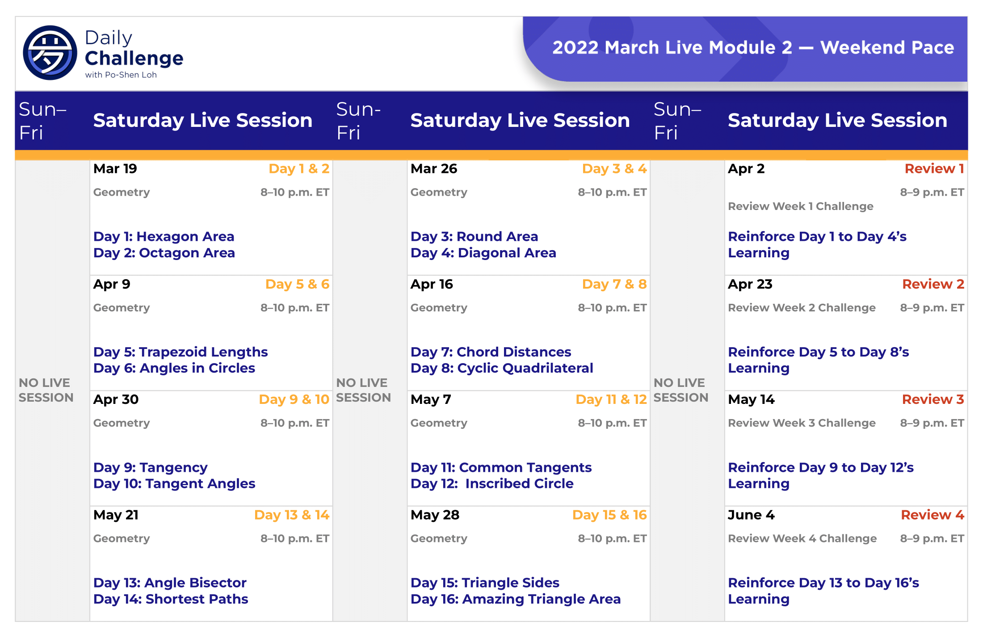Select Day 6: Angles in Circles
This screenshot has height=638, width=983.
[174, 368]
